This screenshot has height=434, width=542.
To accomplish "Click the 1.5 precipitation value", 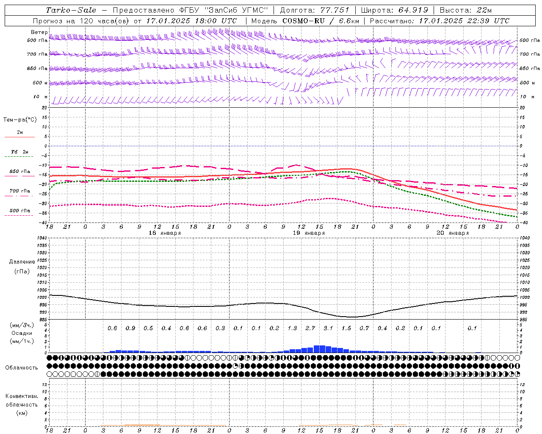I will (346, 328).
